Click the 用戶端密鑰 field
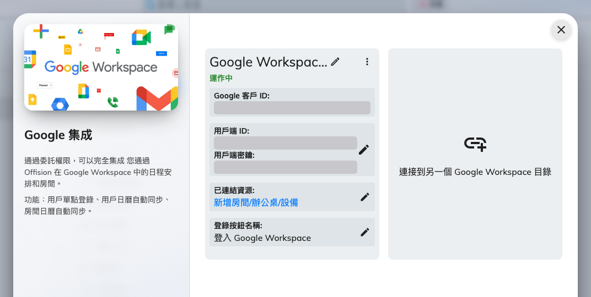 [286, 167]
